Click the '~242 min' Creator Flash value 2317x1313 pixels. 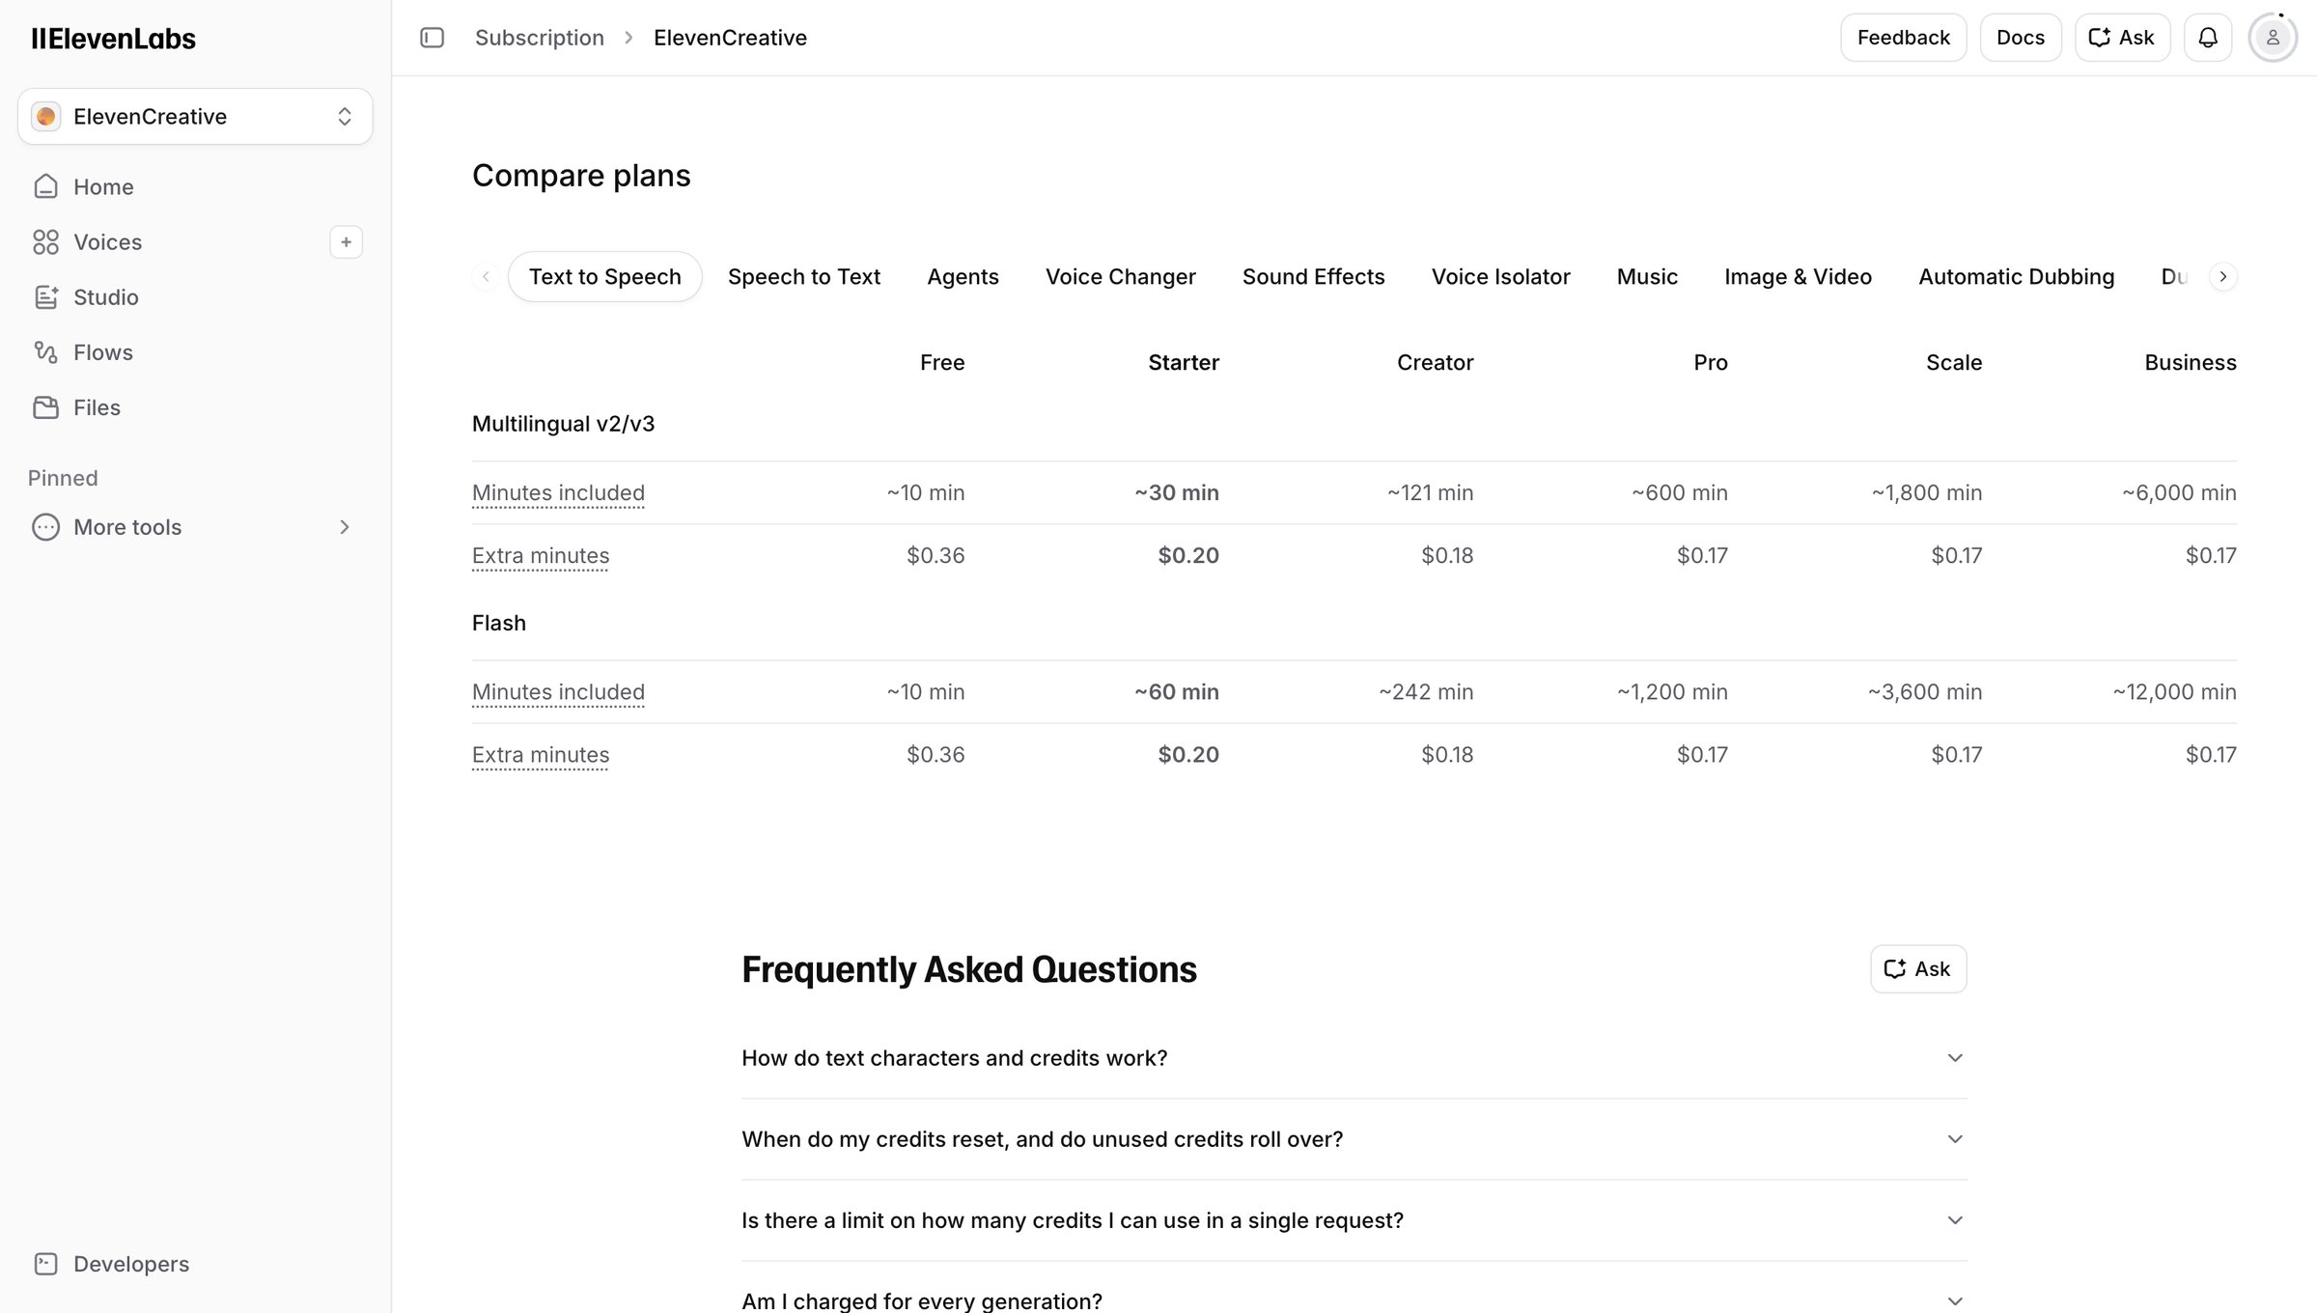point(1426,692)
